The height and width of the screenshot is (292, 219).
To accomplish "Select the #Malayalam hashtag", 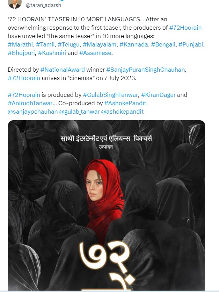I will click(100, 44).
